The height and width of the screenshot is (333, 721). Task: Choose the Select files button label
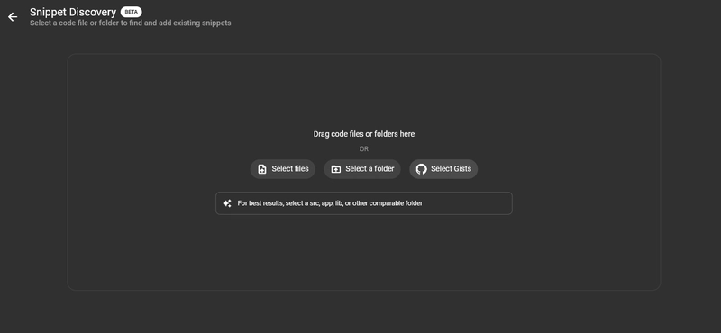point(290,168)
